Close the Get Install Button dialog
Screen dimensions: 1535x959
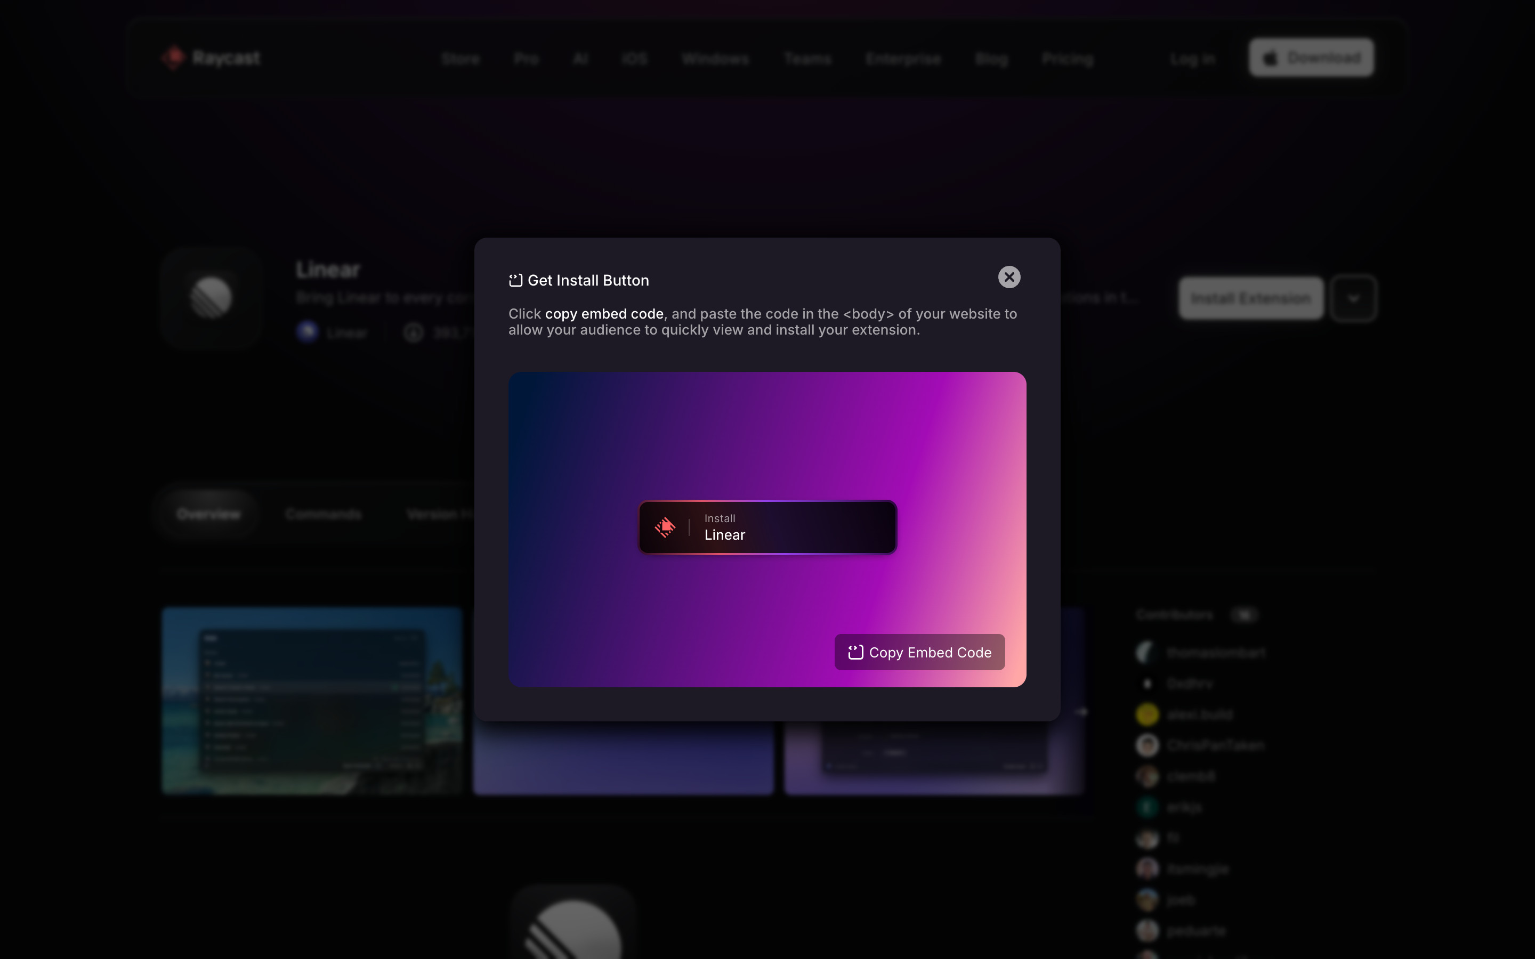click(1009, 277)
